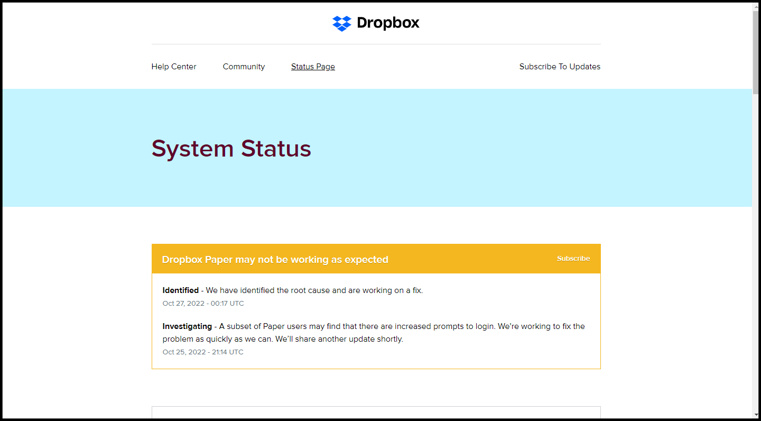
Task: Open the Help Center link
Action: click(174, 67)
